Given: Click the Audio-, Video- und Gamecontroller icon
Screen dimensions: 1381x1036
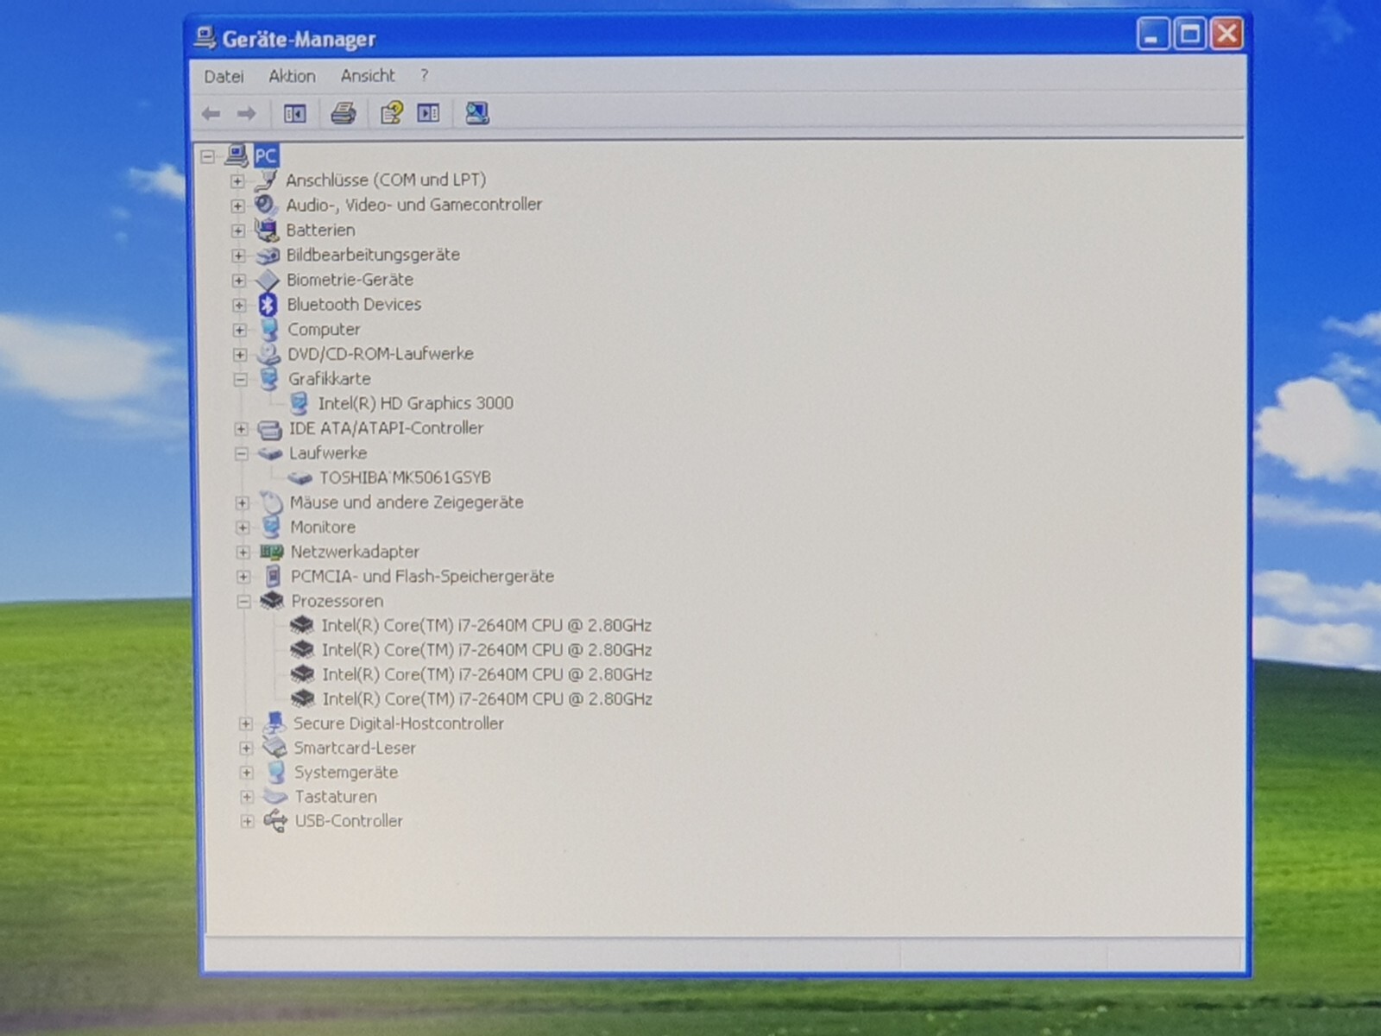Looking at the screenshot, I should (266, 205).
